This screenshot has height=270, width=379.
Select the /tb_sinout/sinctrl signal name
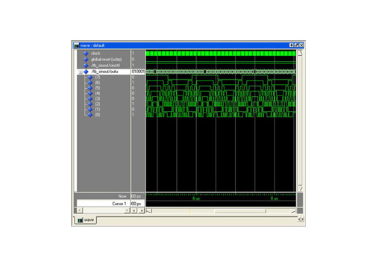click(106, 66)
